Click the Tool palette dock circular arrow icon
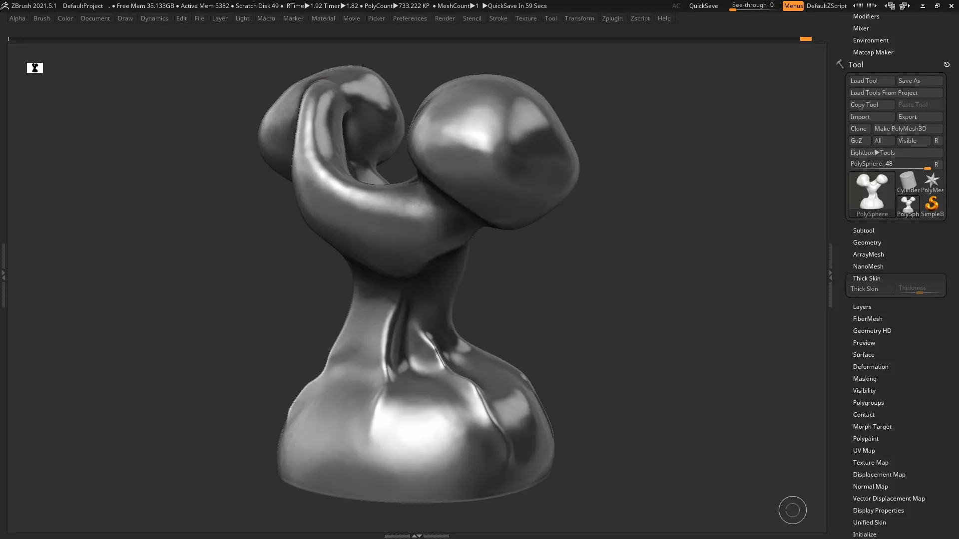Viewport: 959px width, 539px height. (947, 64)
